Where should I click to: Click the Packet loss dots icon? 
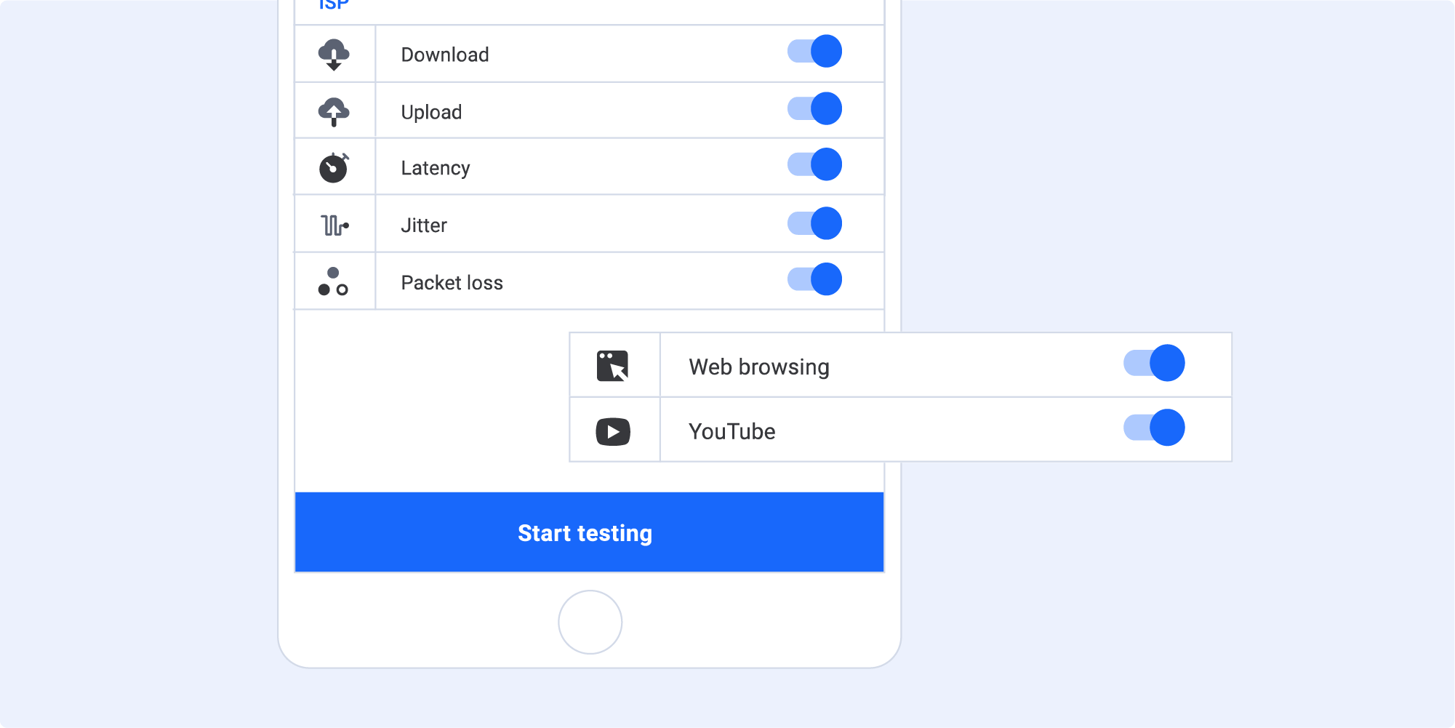333,281
